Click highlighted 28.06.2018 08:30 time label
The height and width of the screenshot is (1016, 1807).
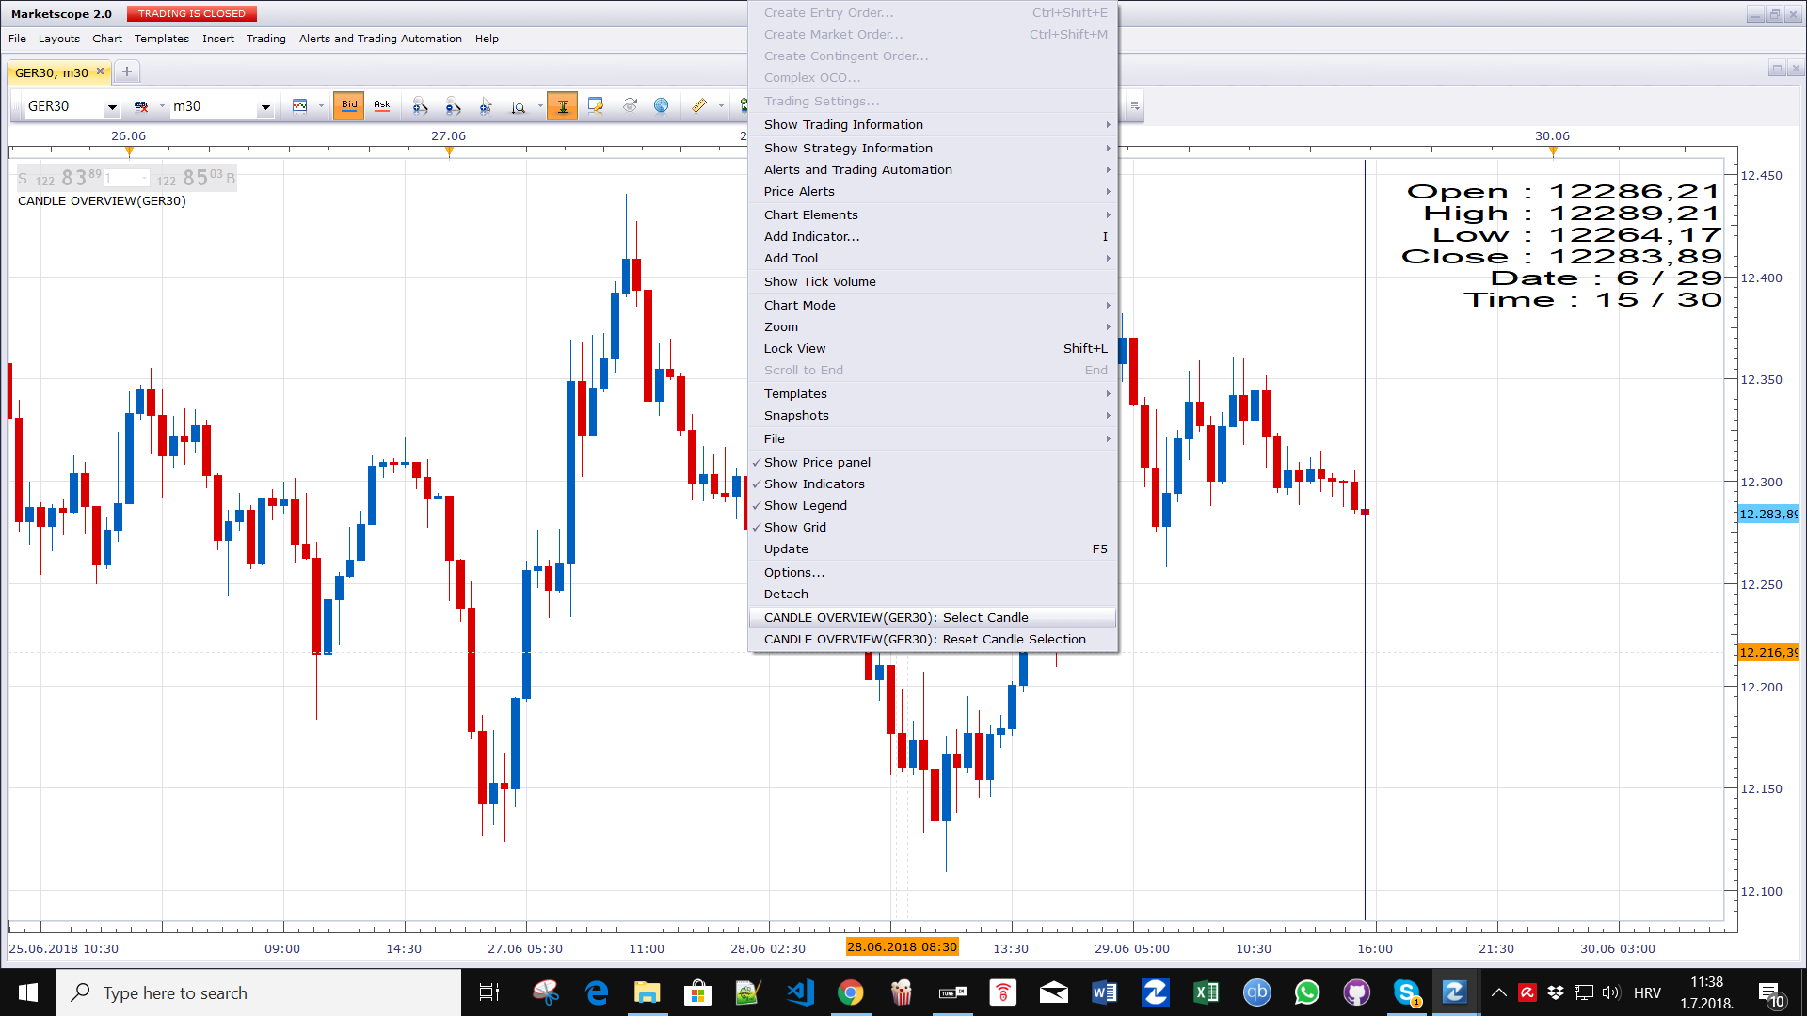click(902, 947)
